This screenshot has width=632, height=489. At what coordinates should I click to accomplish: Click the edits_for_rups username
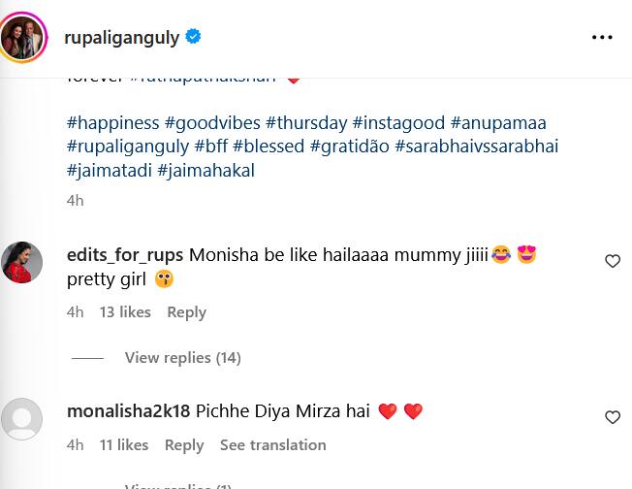coord(124,256)
